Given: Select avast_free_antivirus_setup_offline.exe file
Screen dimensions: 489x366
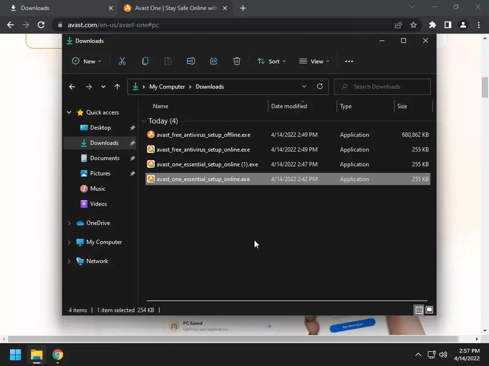Looking at the screenshot, I should coord(288,135).
